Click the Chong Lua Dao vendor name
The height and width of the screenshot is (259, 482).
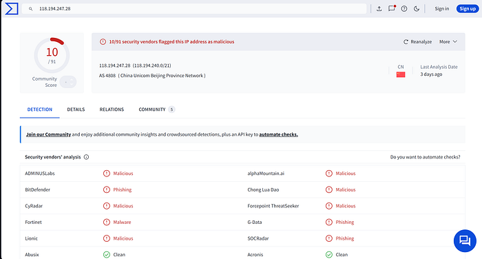tap(263, 189)
